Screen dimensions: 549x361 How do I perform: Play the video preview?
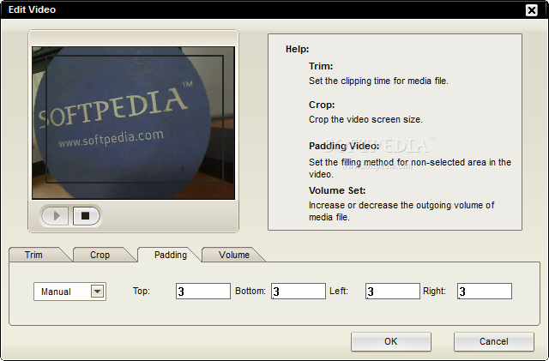tap(55, 216)
